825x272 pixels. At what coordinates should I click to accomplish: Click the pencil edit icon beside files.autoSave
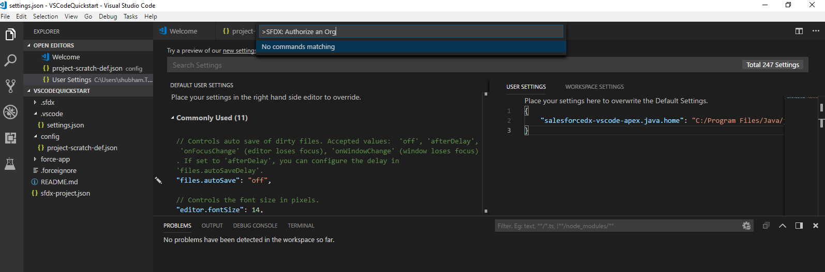click(158, 180)
